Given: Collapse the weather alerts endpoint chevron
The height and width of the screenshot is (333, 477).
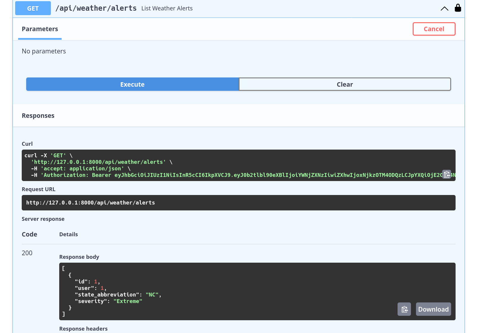Looking at the screenshot, I should pos(444,9).
